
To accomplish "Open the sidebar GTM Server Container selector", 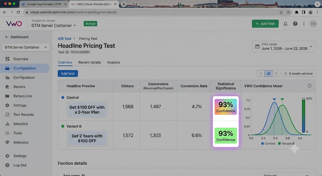I will coord(26,47).
